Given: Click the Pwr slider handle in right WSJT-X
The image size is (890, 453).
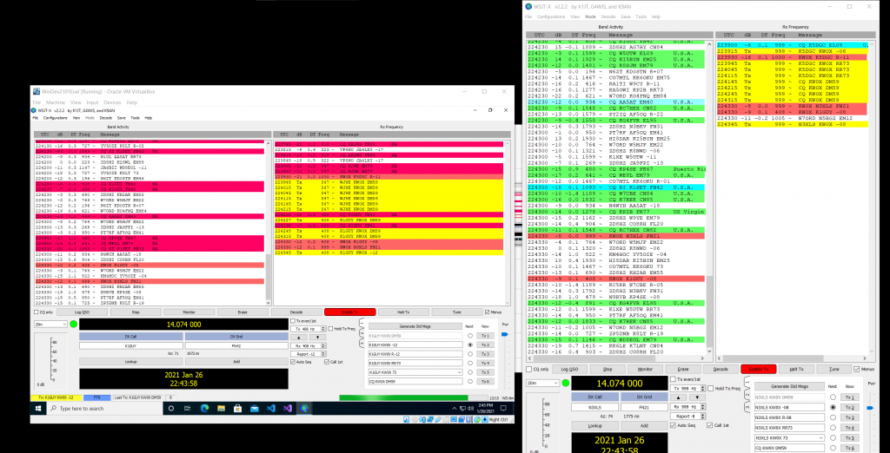Looking at the screenshot, I should [x=869, y=408].
